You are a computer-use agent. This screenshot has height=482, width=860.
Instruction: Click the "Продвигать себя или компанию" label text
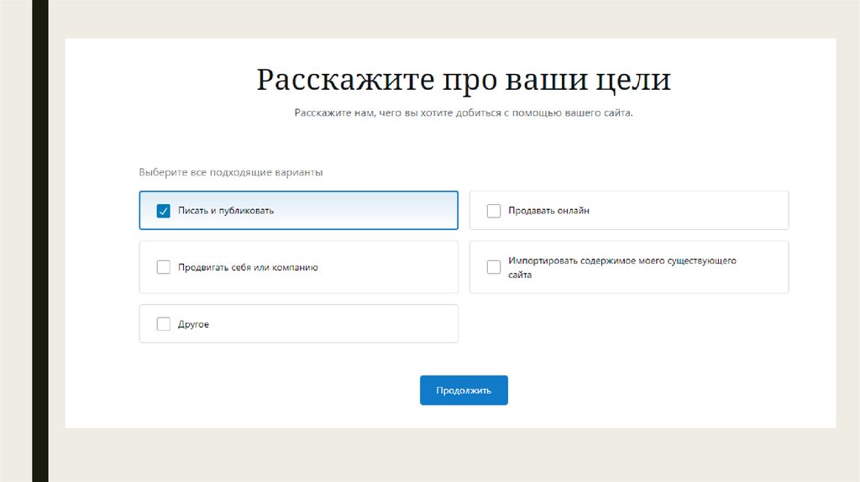pyautogui.click(x=248, y=268)
